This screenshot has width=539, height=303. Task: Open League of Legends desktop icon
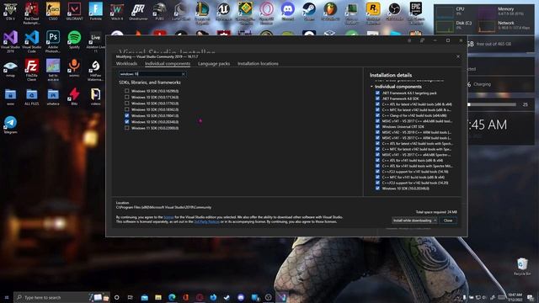202,13
